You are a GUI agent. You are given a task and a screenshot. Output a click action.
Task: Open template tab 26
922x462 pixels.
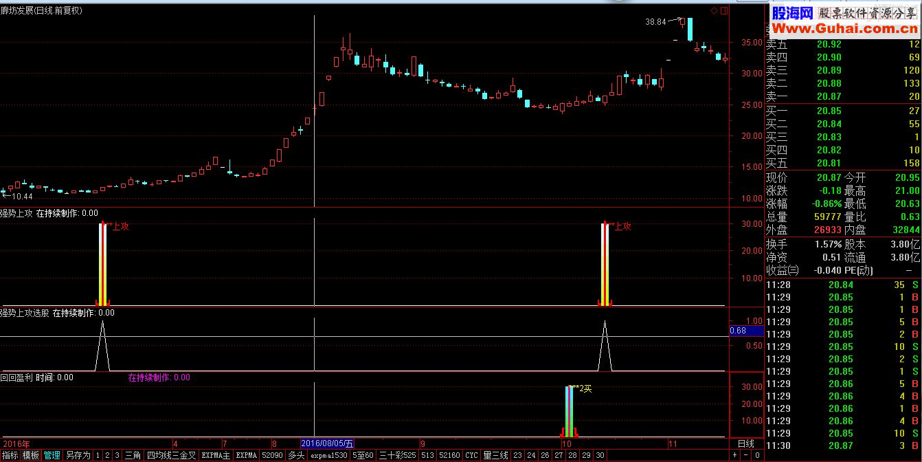[545, 455]
